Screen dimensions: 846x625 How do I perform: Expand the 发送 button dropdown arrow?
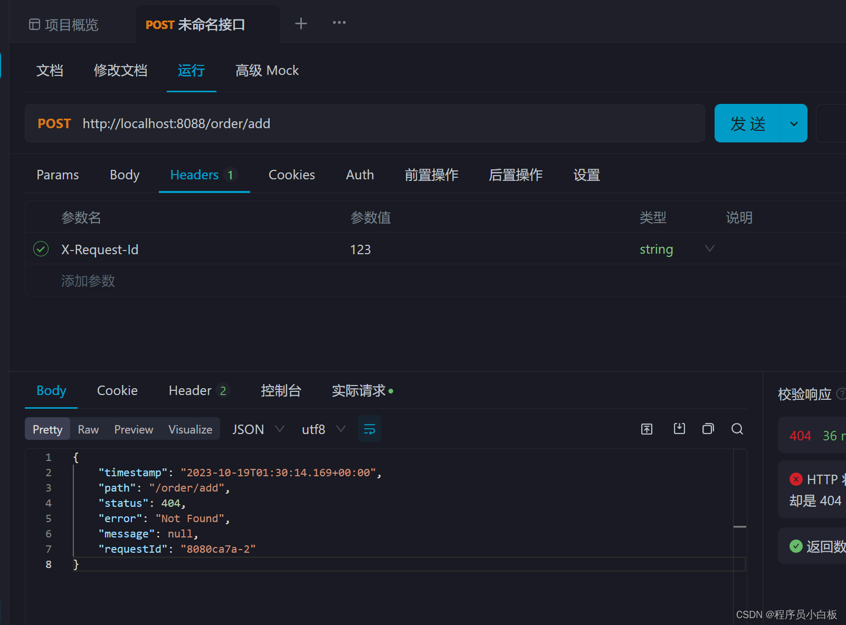794,123
